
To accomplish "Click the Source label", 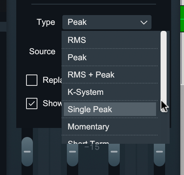I will (x=42, y=52).
